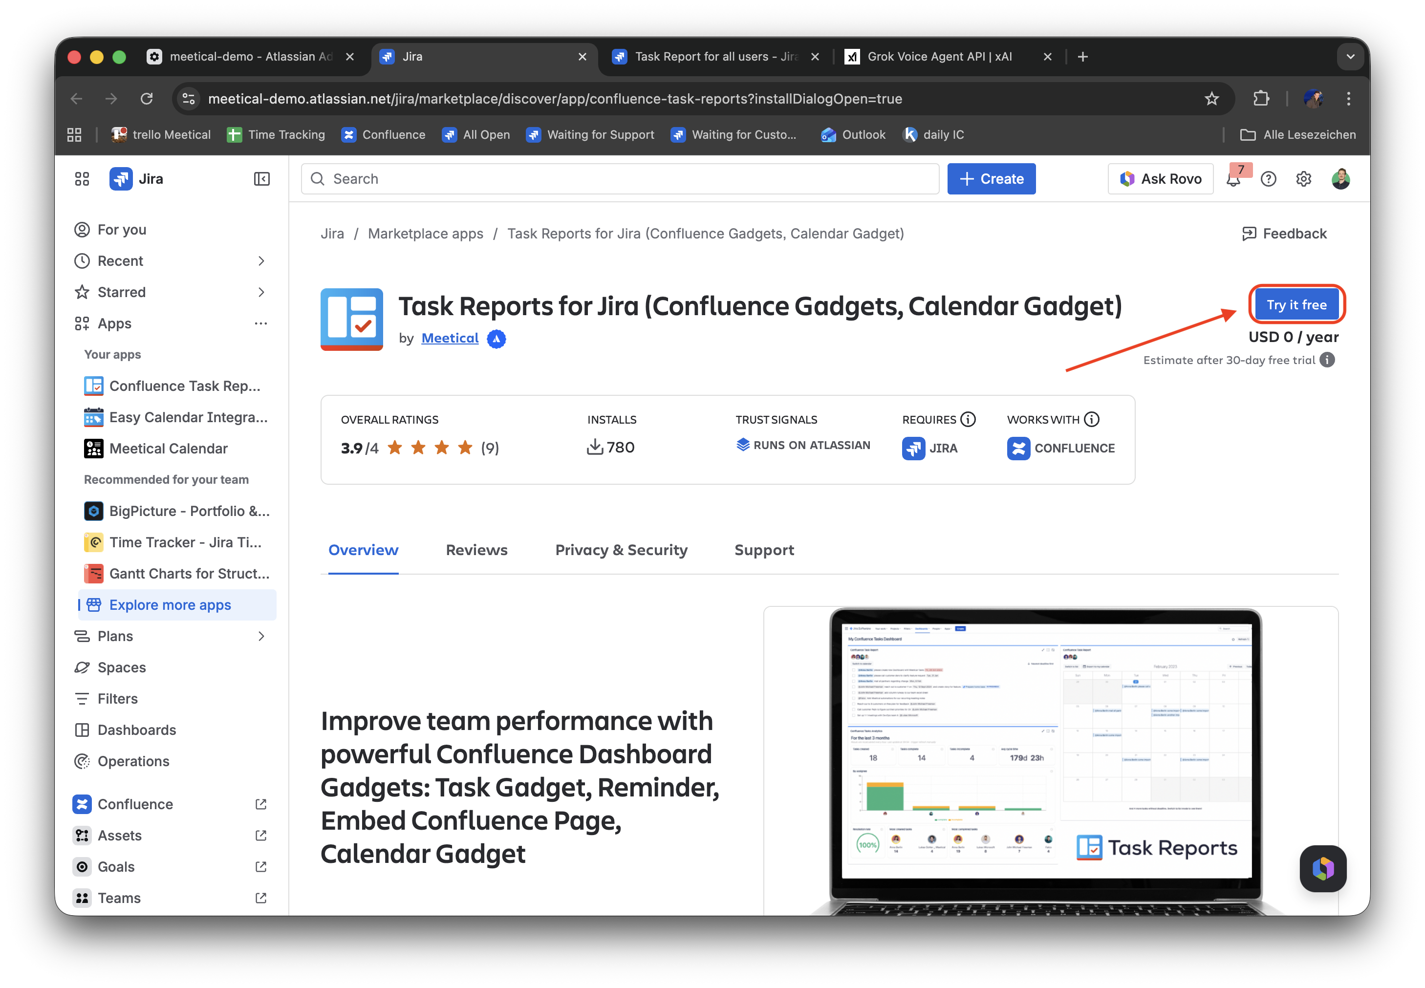Open the browser tab search dropdown

(x=1350, y=56)
